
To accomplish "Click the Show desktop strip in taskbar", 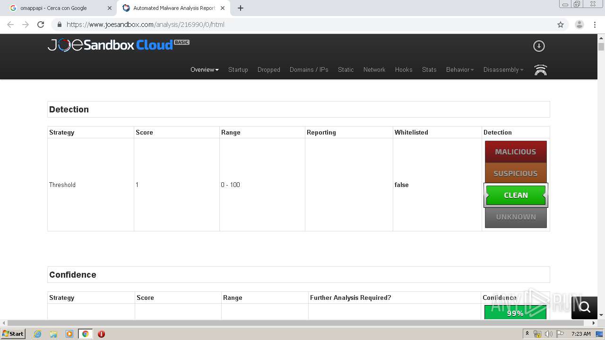I will pos(599,334).
